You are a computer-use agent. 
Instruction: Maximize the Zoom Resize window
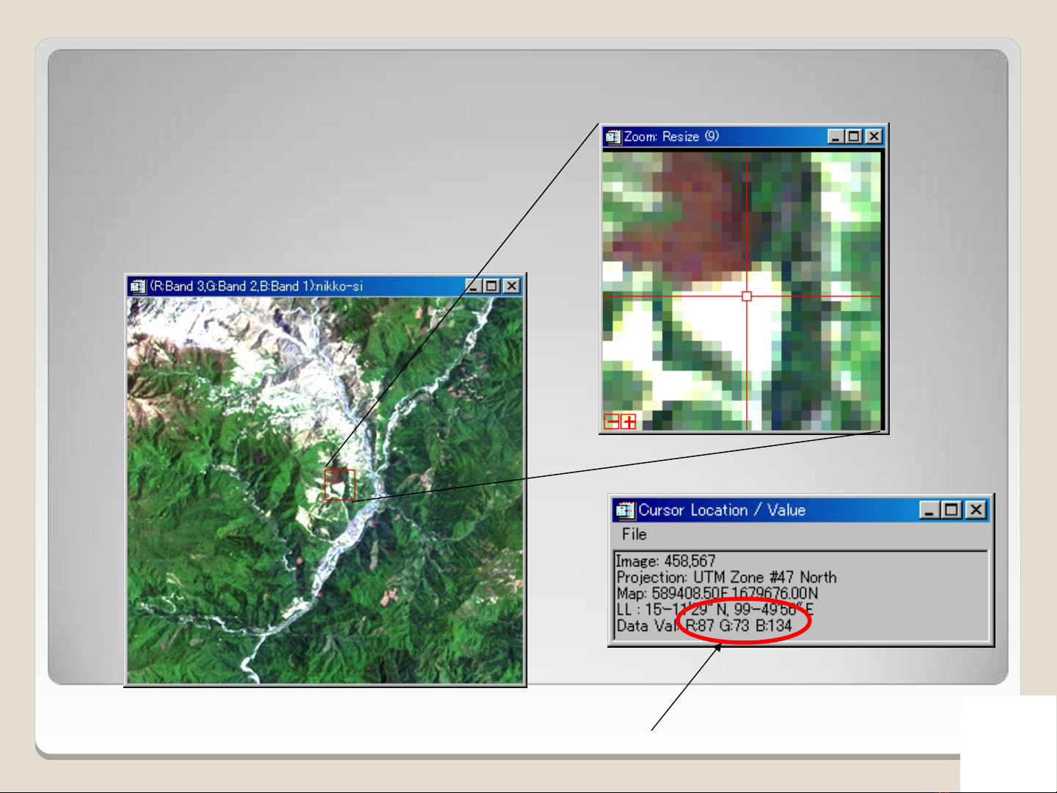(854, 136)
